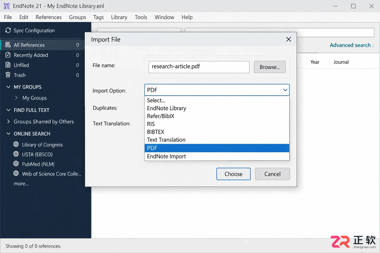Open the Library menu
The height and width of the screenshot is (253, 380).
pyautogui.click(x=119, y=17)
